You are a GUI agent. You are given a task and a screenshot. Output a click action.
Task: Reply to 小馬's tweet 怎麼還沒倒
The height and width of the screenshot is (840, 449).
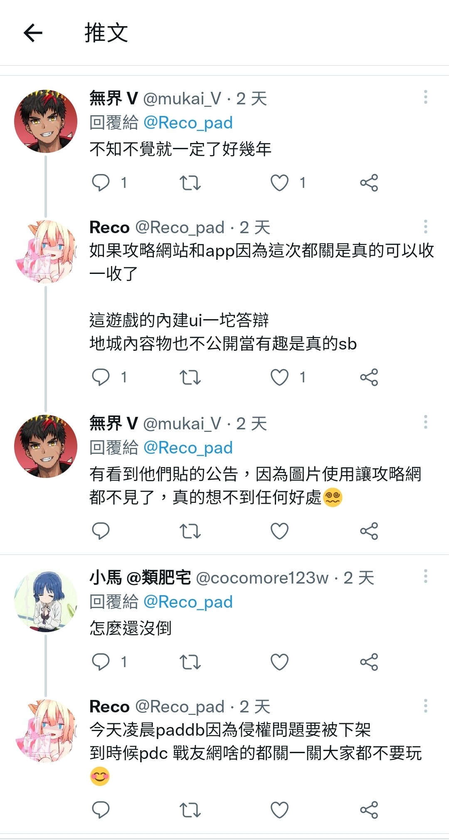tap(101, 662)
